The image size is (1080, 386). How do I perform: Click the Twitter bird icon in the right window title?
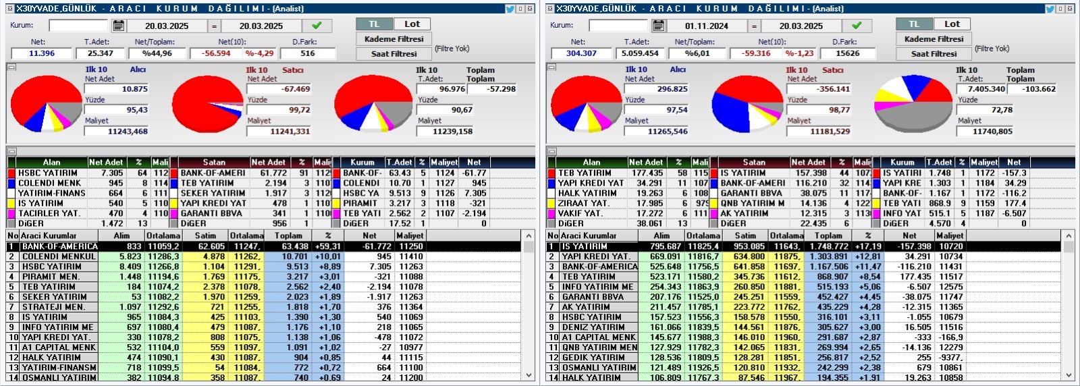click(1050, 9)
